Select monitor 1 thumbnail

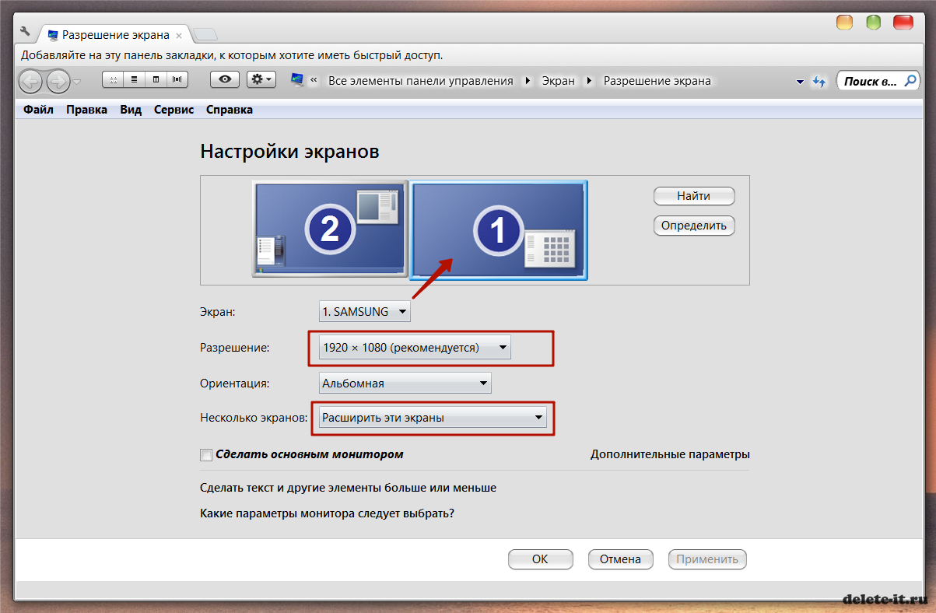point(498,230)
